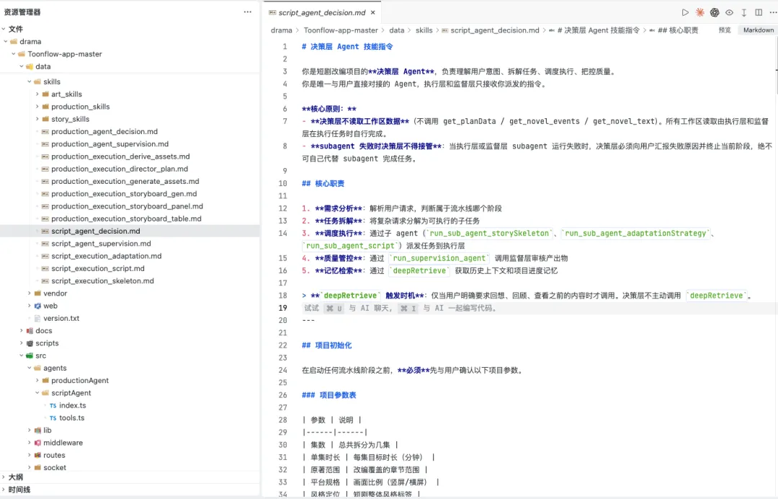Click the version.txt file icon
This screenshot has width=778, height=499.
point(37,318)
